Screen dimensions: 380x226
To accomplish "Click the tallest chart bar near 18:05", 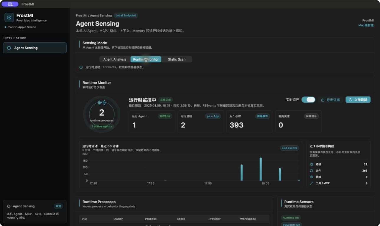I will (261, 169).
